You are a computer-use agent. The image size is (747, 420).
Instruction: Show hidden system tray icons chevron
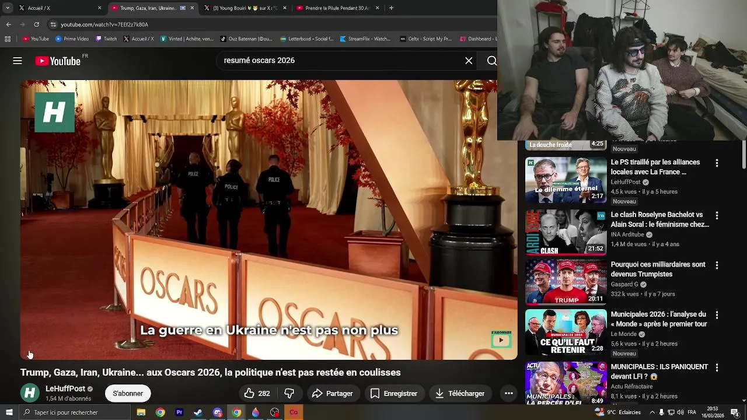652,412
